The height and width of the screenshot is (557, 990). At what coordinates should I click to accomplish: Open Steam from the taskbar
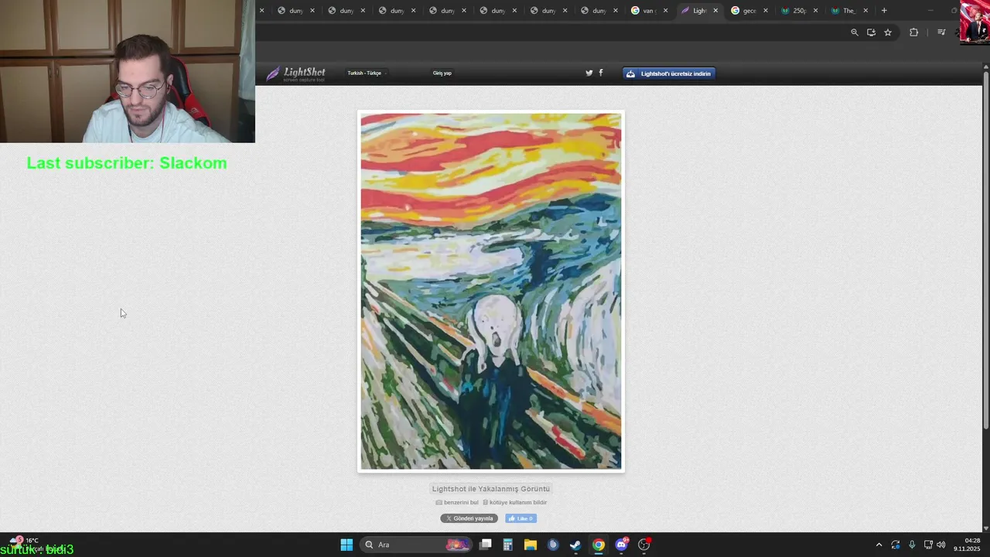(x=575, y=545)
